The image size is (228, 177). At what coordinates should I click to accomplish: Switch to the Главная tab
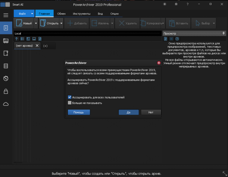(x=44, y=14)
